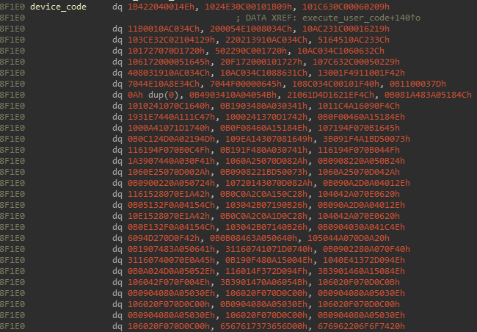Highlight value 109EA14307081649h
This screenshot has height=332, width=477.
pos(269,139)
